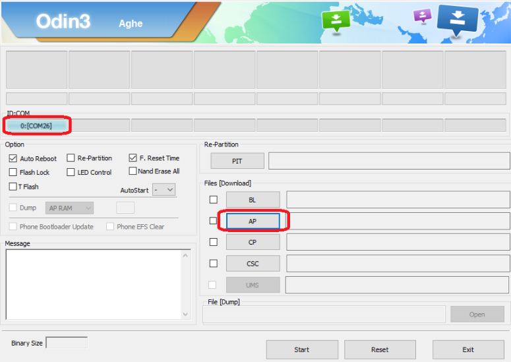Image resolution: width=511 pixels, height=362 pixels.
Task: Choose firmware with the AP button
Action: [x=253, y=222]
